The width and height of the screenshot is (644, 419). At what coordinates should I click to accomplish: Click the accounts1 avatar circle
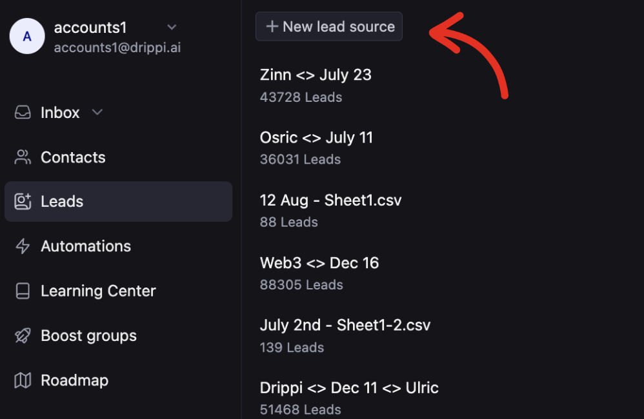(x=27, y=37)
